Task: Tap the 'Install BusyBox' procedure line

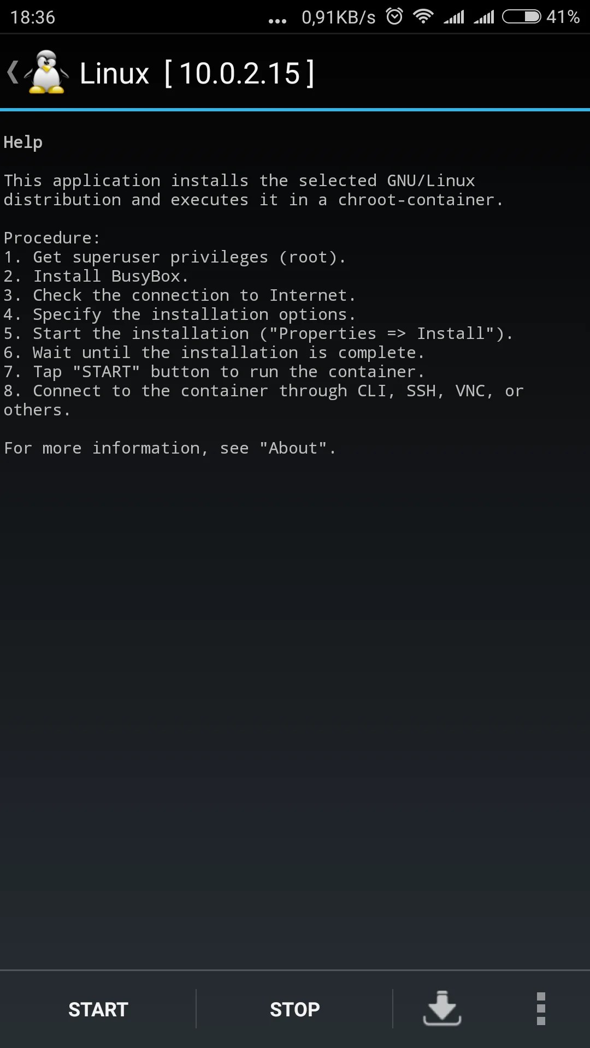Action: [96, 276]
